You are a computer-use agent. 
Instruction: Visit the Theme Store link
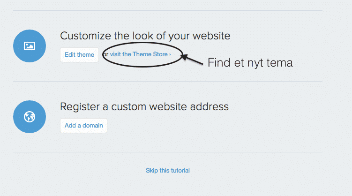(140, 54)
